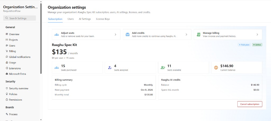Open Billing in the sidebar

click(x=12, y=51)
